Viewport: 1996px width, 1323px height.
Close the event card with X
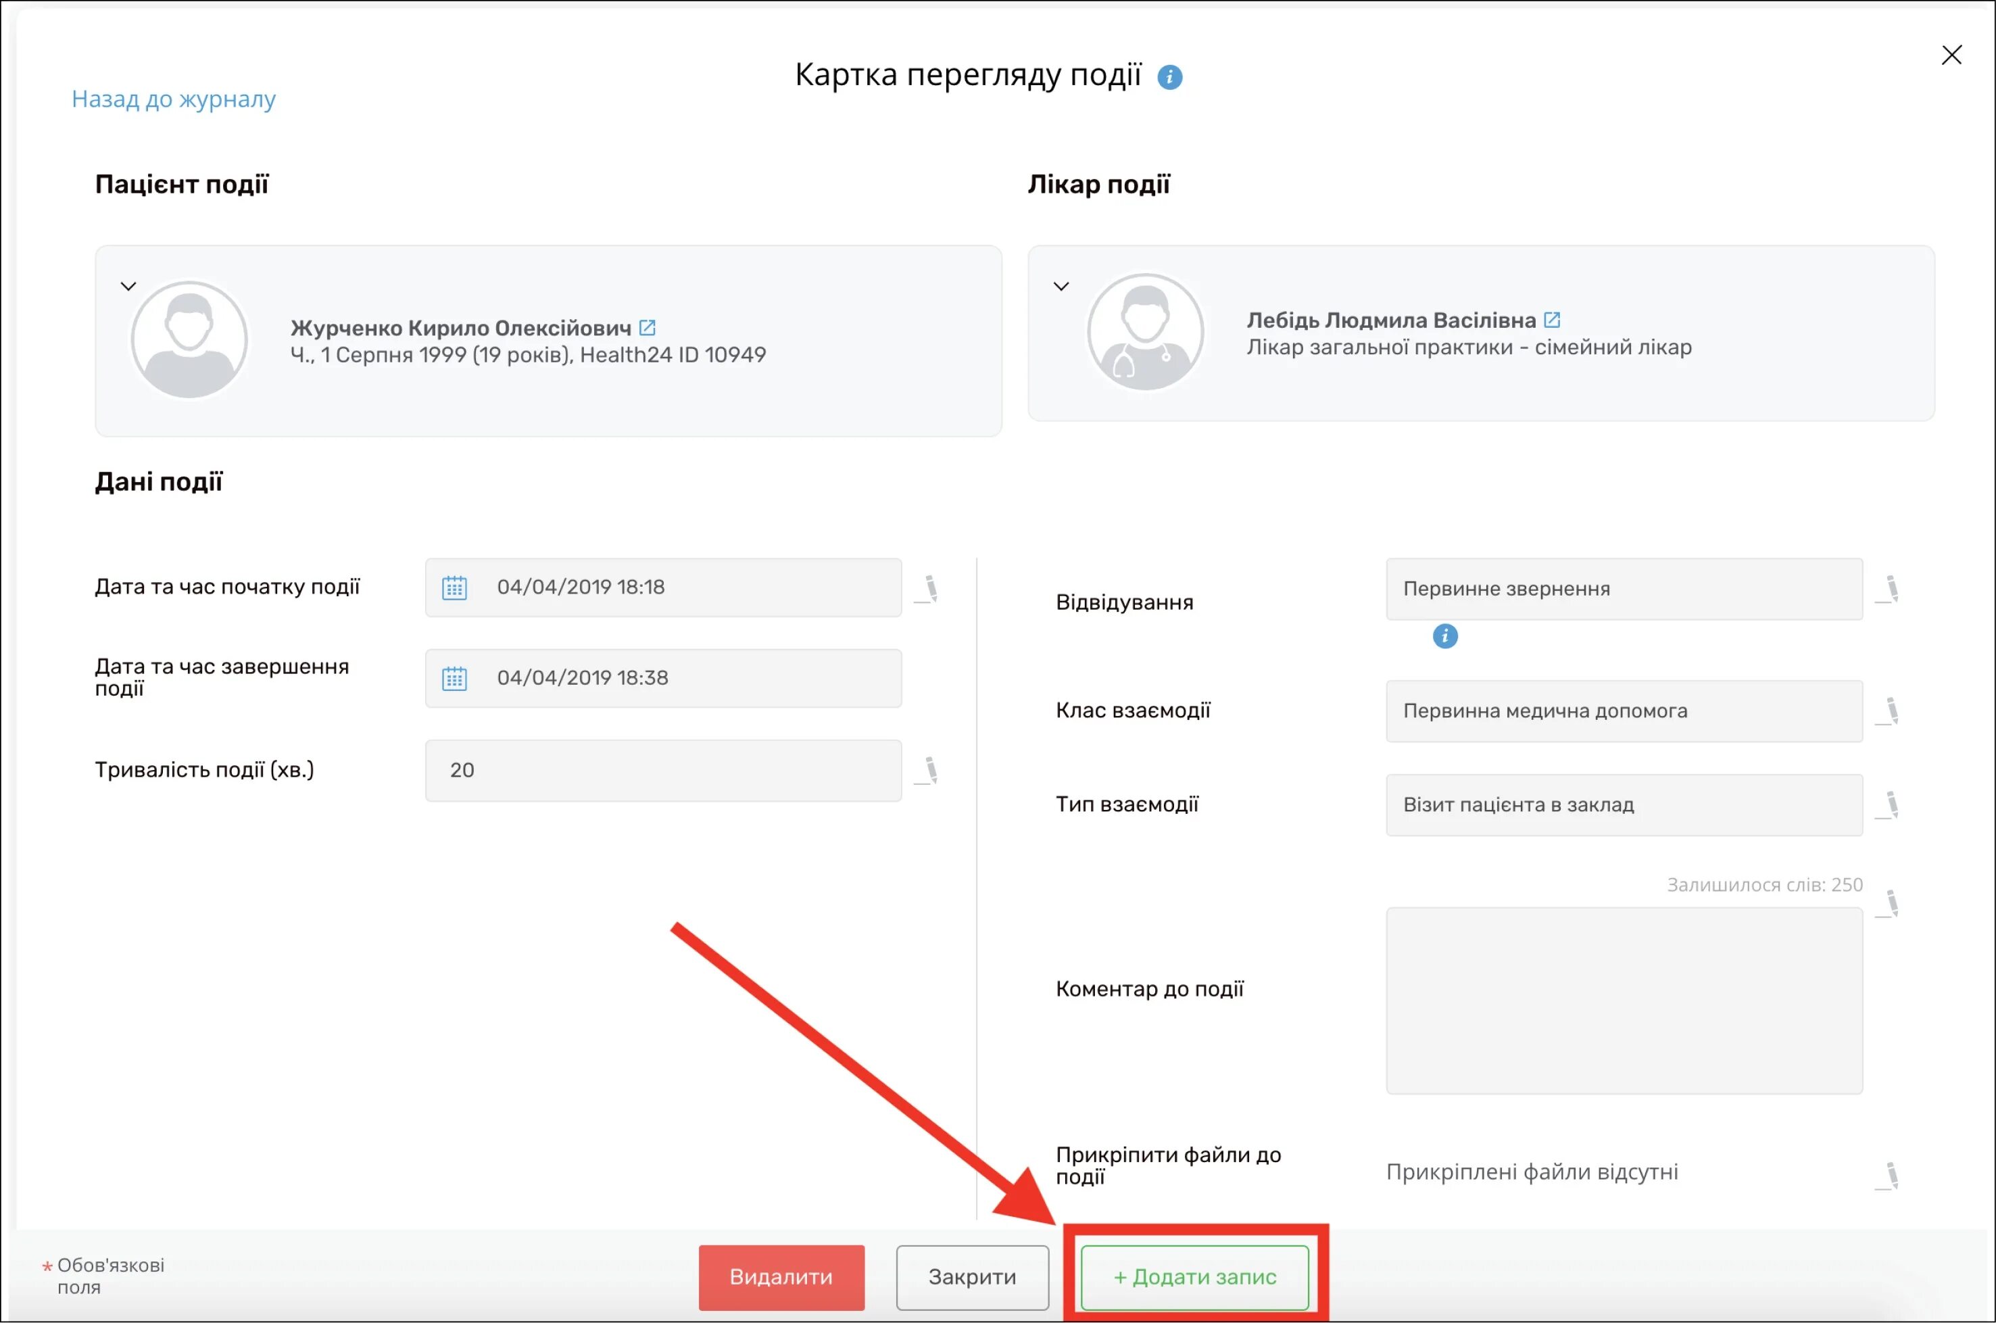pyautogui.click(x=1951, y=55)
